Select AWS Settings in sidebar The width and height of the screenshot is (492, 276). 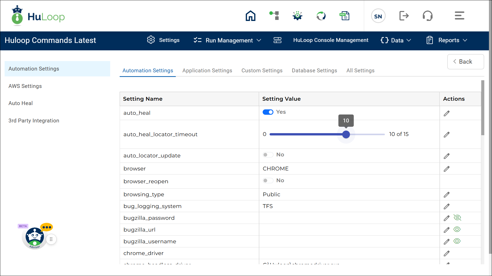(25, 86)
